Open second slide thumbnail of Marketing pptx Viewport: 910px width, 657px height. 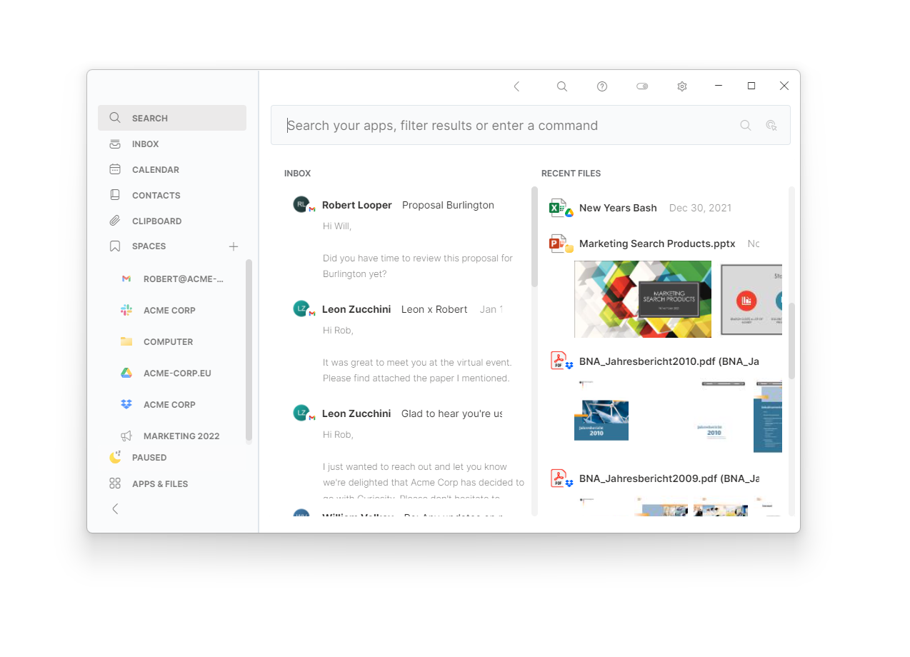(x=751, y=299)
